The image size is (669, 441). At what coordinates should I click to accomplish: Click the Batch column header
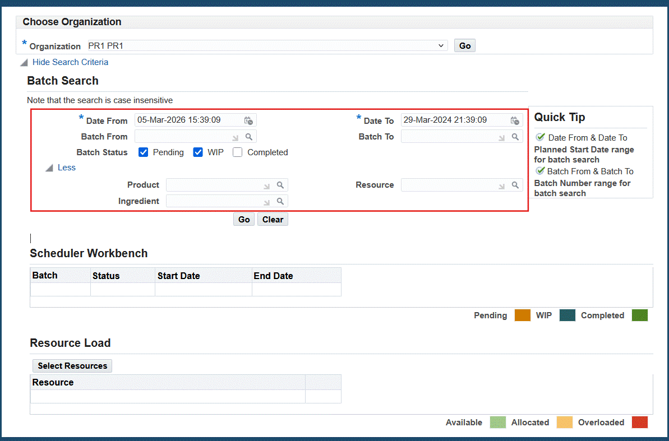61,276
